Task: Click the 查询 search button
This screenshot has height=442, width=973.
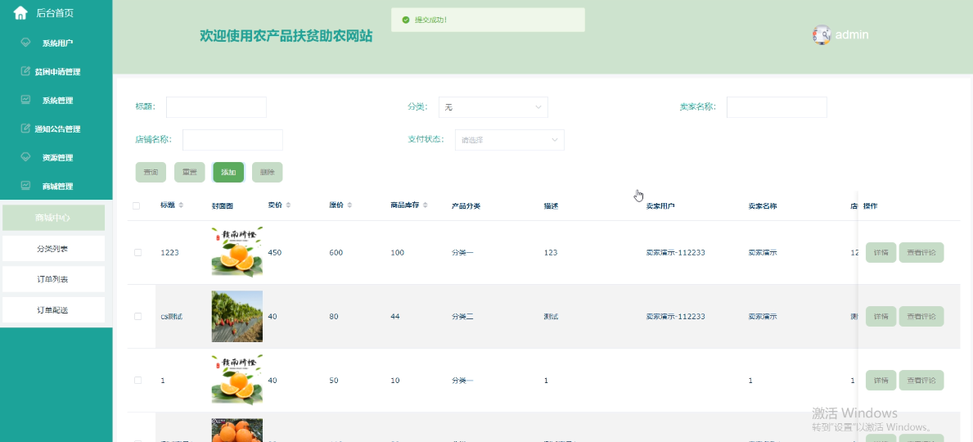Action: click(151, 172)
